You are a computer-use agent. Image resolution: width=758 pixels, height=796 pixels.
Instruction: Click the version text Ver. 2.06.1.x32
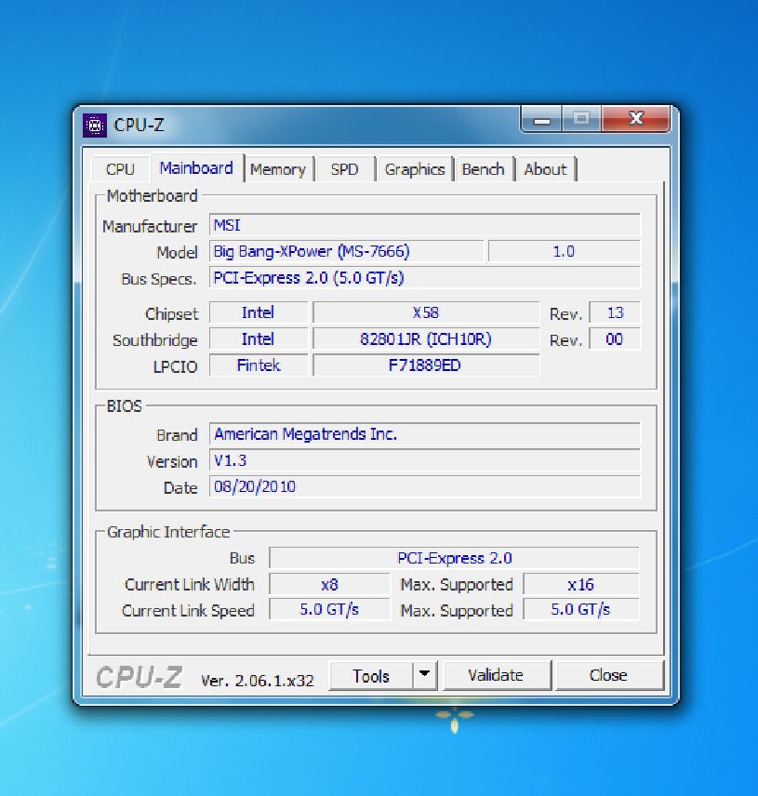tap(258, 681)
